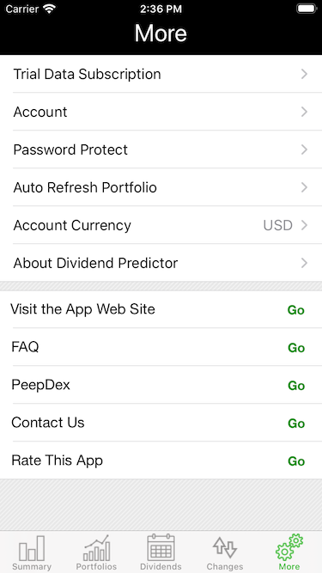The height and width of the screenshot is (573, 322).
Task: Open Auto Refresh Portfolio settings
Action: [161, 187]
